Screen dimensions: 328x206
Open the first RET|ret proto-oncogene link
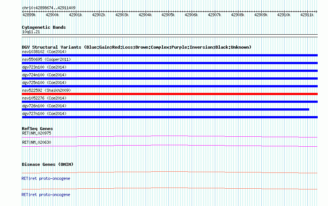pyautogui.click(x=46, y=179)
